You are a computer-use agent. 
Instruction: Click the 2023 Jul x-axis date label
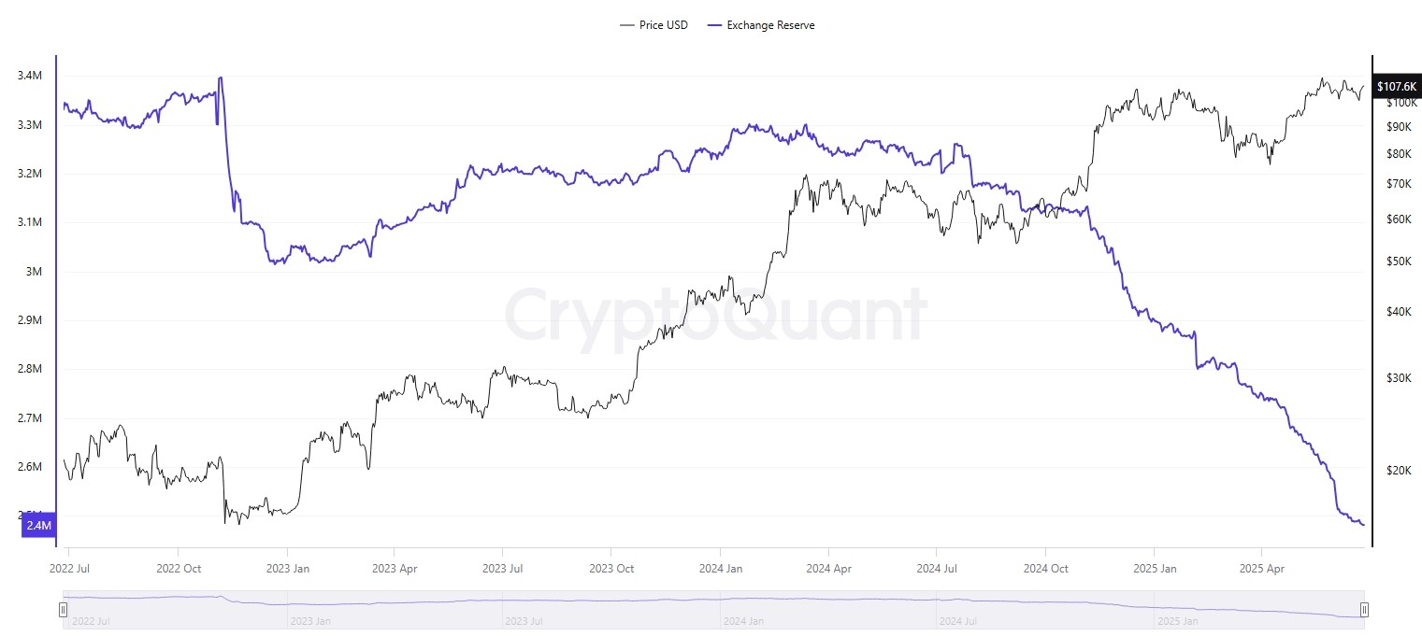pyautogui.click(x=502, y=568)
